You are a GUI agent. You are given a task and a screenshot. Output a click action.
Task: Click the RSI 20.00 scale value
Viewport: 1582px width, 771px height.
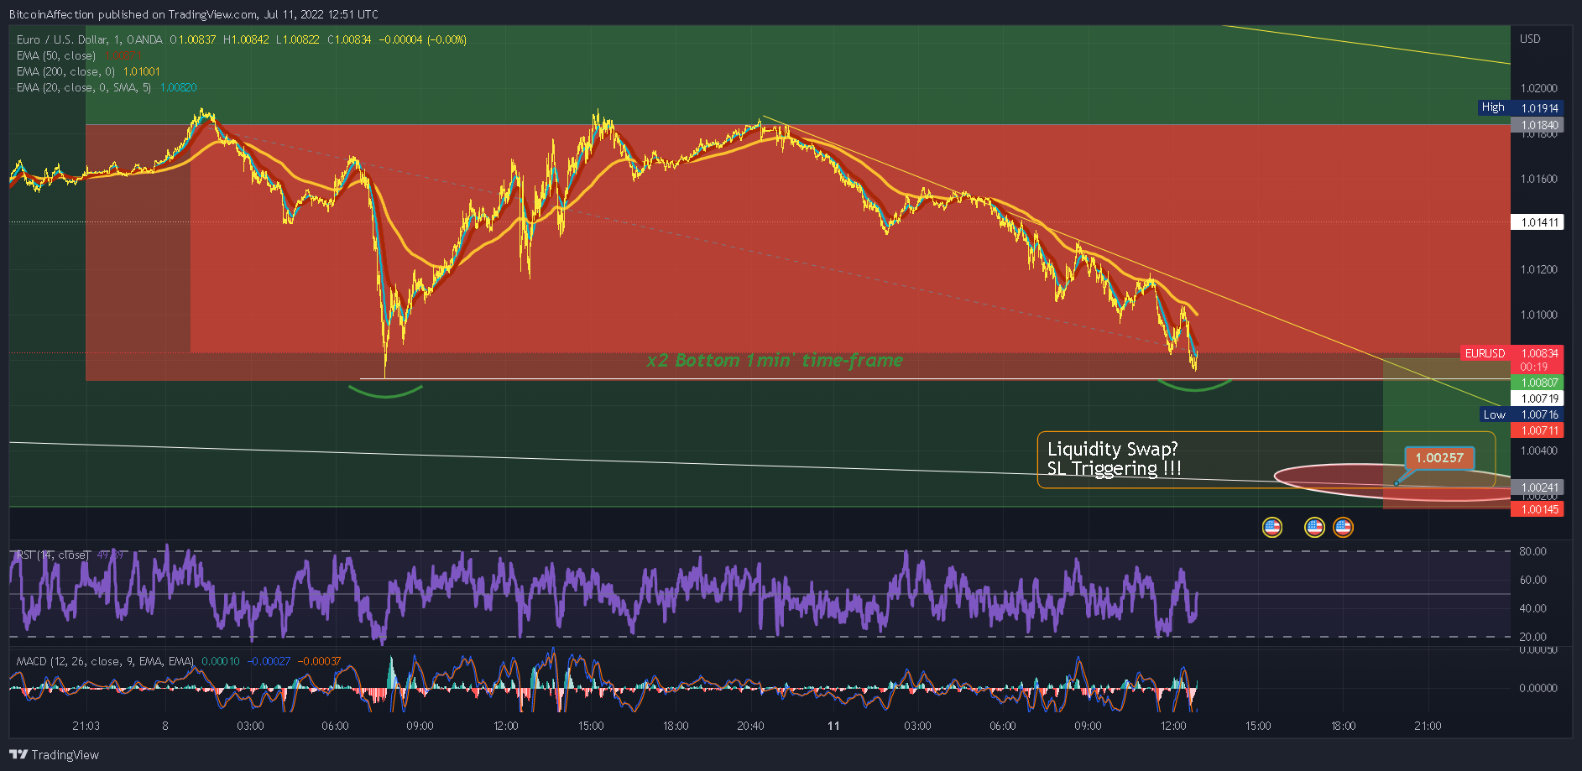(x=1532, y=637)
